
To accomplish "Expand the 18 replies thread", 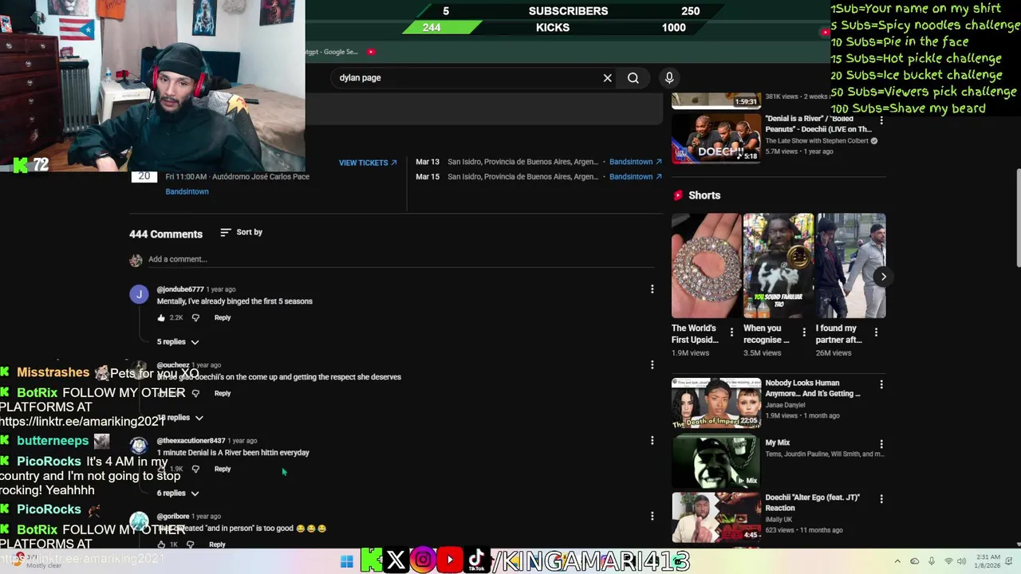I will (x=179, y=418).
